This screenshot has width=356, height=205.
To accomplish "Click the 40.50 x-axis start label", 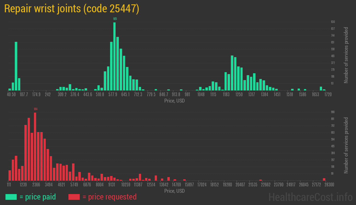I will click(11, 95).
